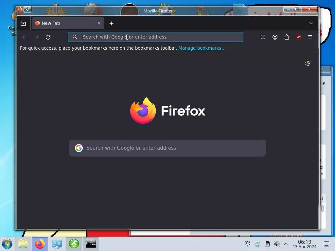335x251 pixels.
Task: Click the Google icon in page search box
Action: (79, 148)
